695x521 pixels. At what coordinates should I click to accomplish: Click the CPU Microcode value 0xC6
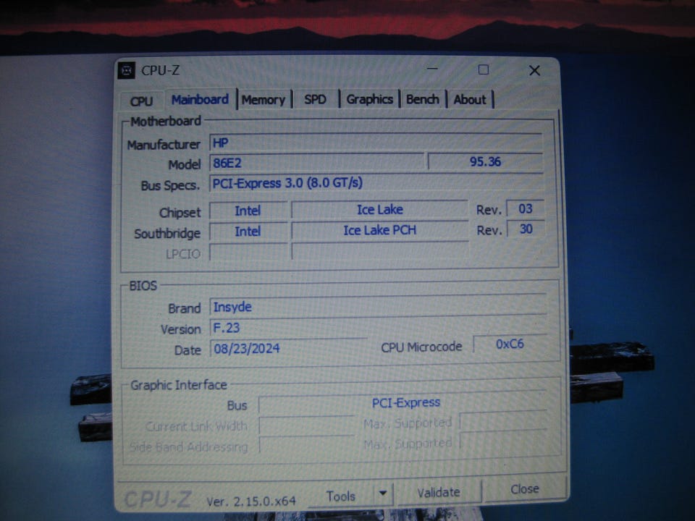coord(510,344)
